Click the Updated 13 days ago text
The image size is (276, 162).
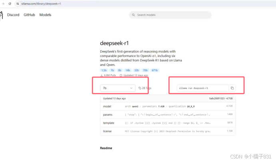(x=114, y=99)
